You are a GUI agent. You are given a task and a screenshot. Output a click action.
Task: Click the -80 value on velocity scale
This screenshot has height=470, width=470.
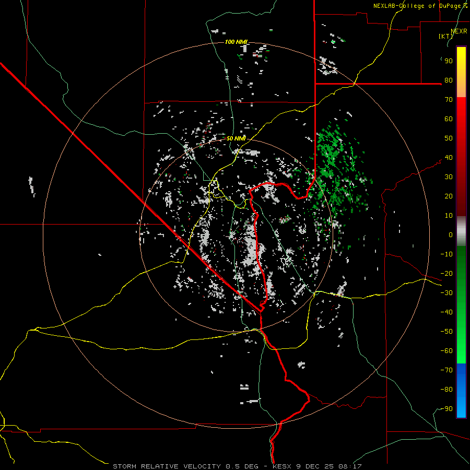click(x=446, y=390)
